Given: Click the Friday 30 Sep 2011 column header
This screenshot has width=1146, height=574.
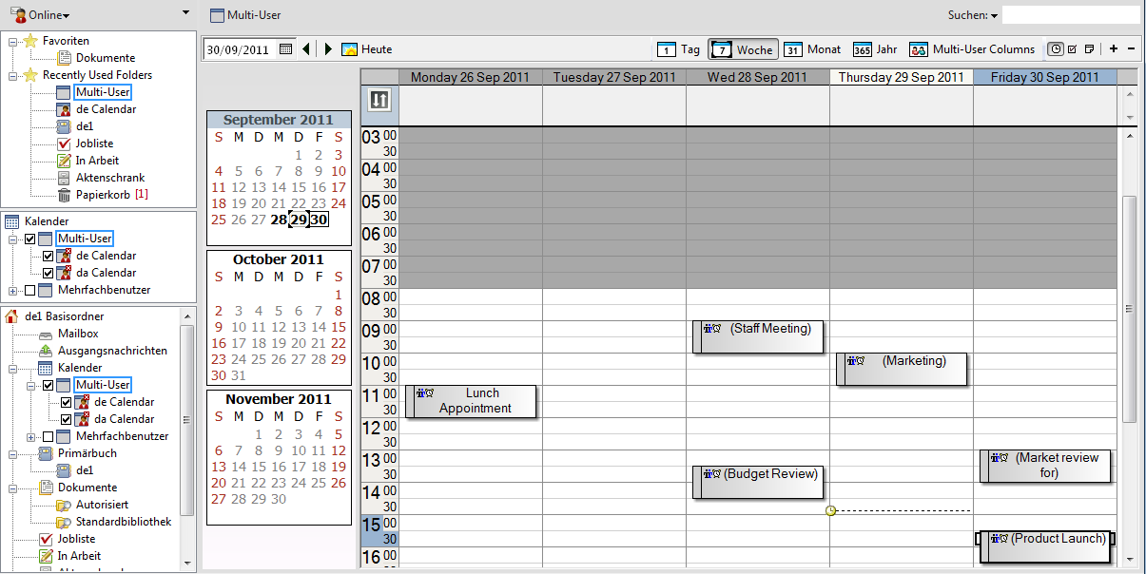Looking at the screenshot, I should tap(1045, 77).
